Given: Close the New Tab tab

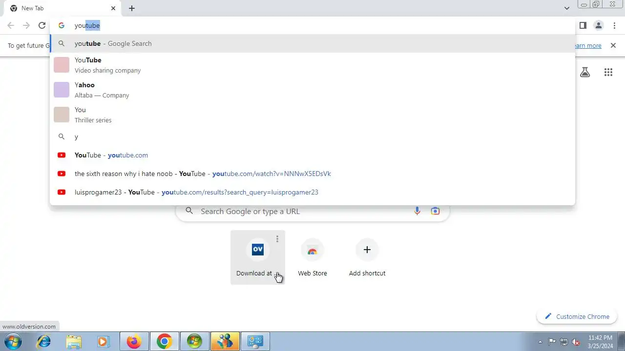Looking at the screenshot, I should pyautogui.click(x=113, y=8).
